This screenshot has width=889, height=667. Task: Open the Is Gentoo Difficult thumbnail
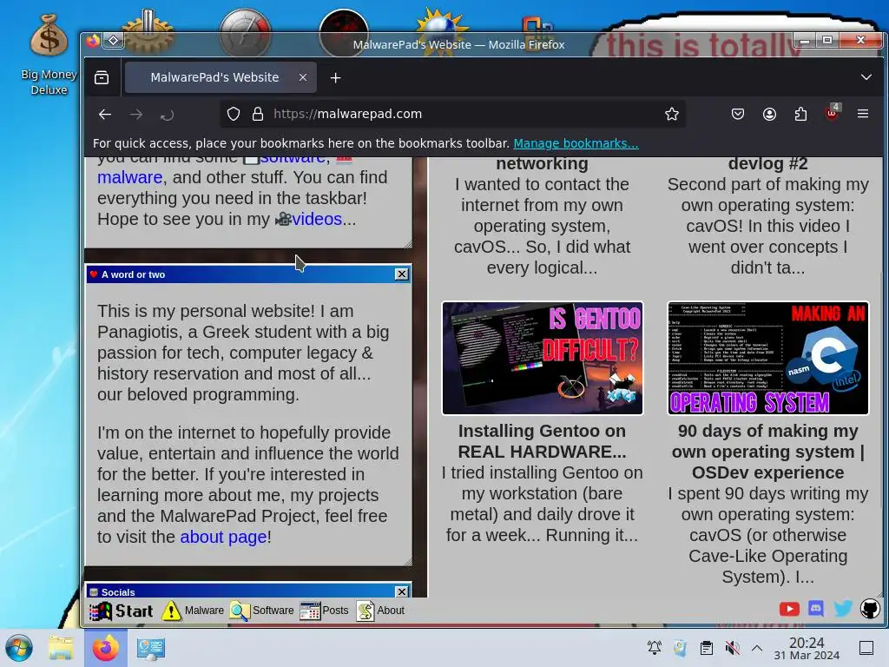(x=542, y=359)
